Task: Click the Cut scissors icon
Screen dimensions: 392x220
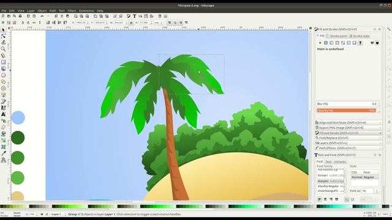Action: (x=62, y=16)
